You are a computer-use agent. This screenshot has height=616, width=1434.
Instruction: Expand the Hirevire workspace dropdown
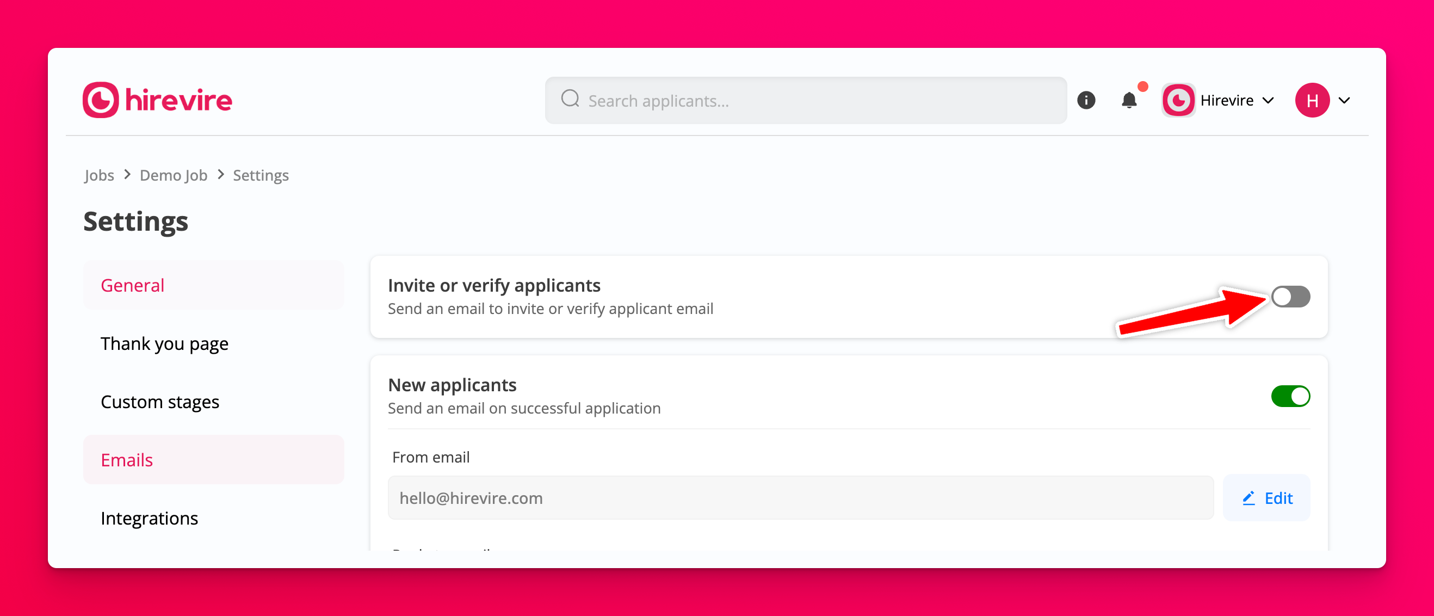pyautogui.click(x=1268, y=101)
